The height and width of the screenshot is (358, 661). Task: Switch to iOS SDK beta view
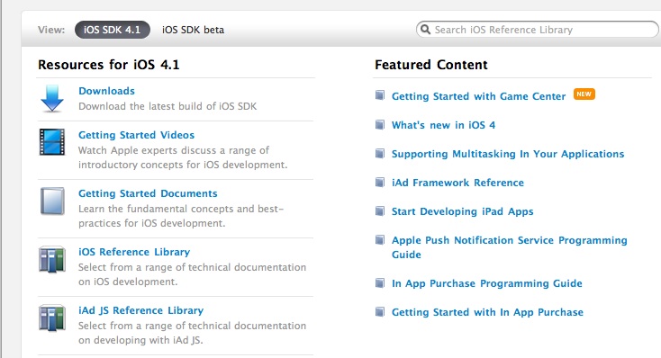tap(193, 30)
